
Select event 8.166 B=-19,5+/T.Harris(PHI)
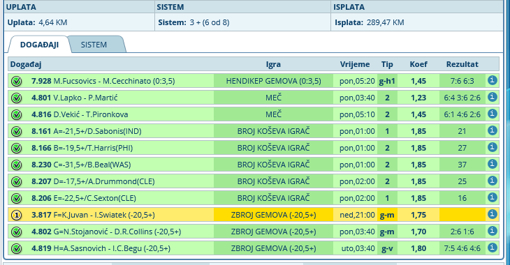[x=82, y=148]
